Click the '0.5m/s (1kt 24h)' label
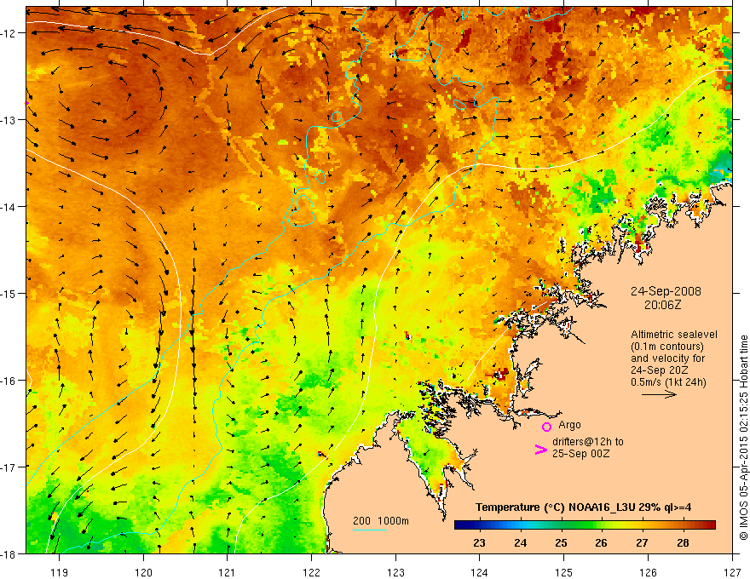 coord(668,381)
